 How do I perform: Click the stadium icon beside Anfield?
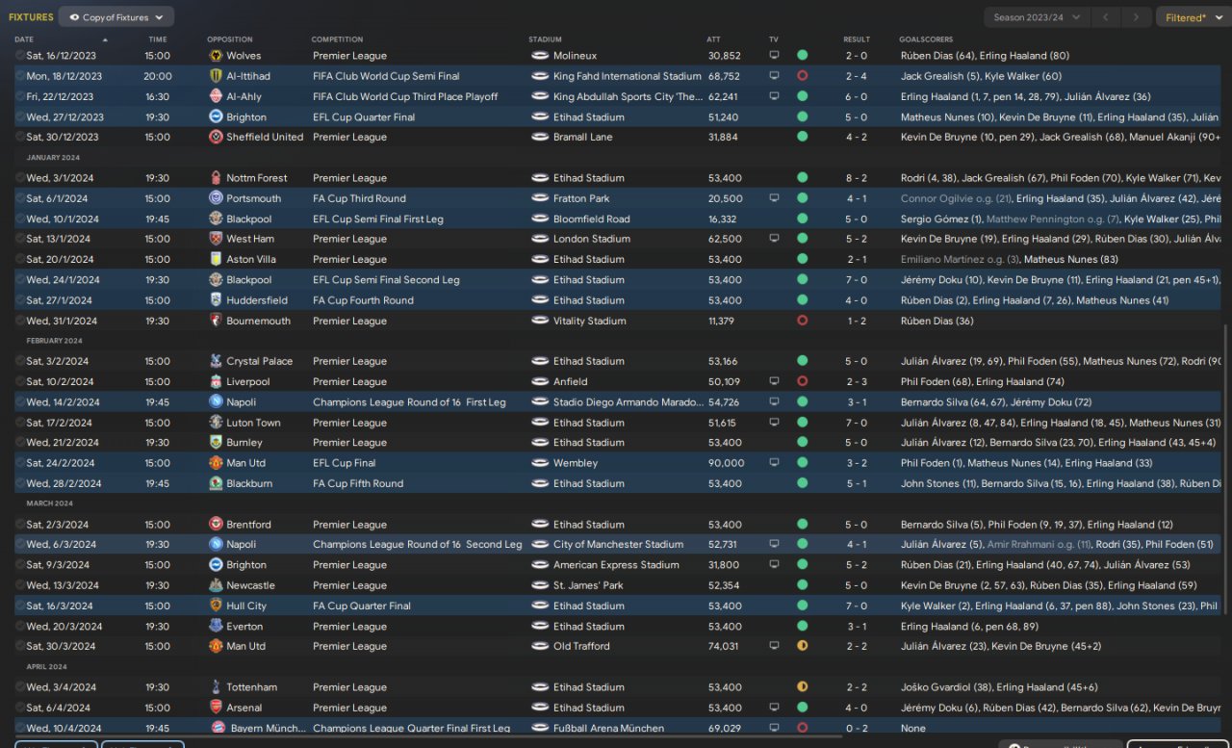click(540, 381)
